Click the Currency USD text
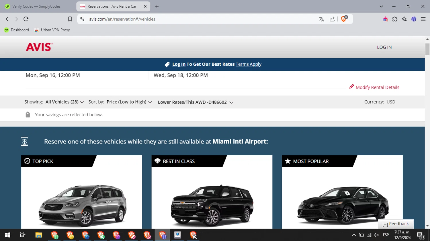 click(380, 102)
